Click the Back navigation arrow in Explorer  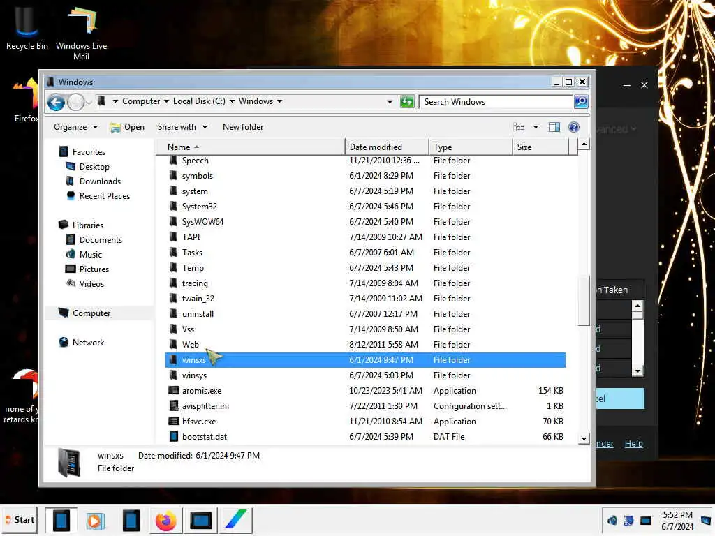pos(56,102)
